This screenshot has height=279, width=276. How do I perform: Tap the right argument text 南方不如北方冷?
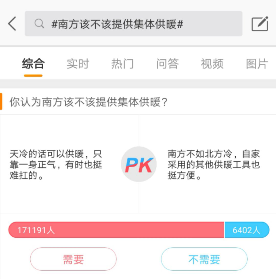pos(214,165)
